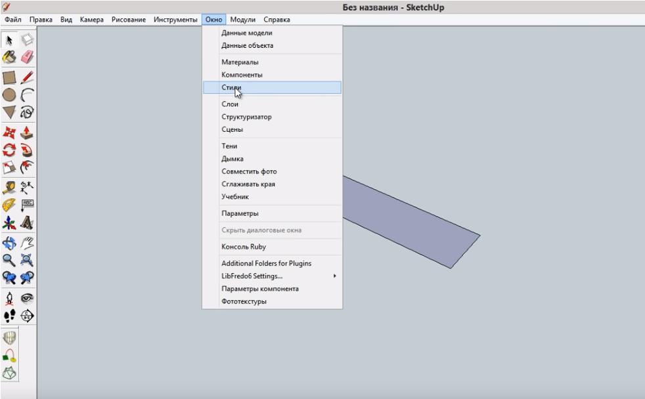
Task: Choose Слои from the Окно menu
Action: point(230,104)
